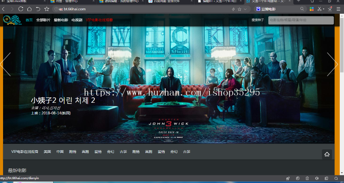
Task: Go back using browser back arrow
Action: coord(3,9)
